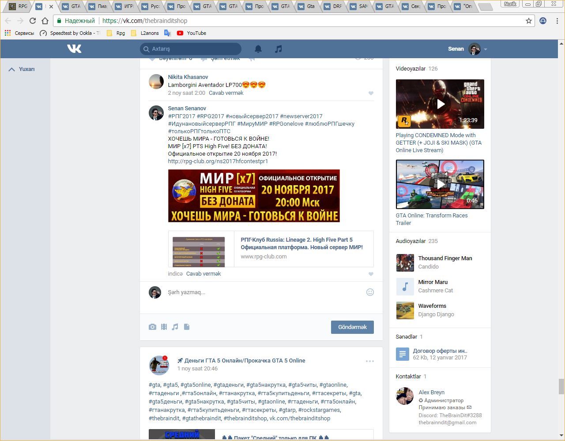Open the Sənədlər section header
Image resolution: width=565 pixels, height=441 pixels.
(409, 337)
